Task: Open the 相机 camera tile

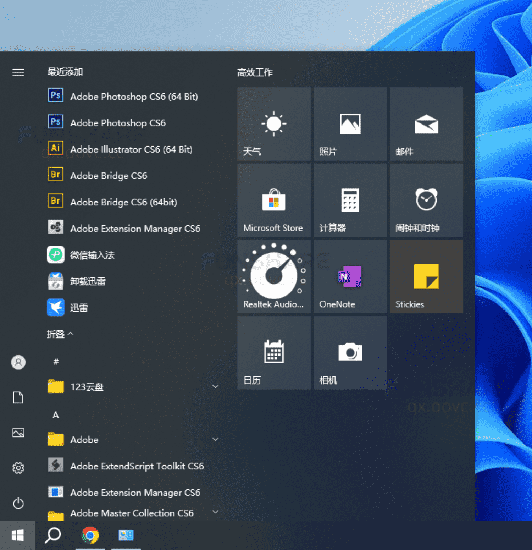Action: coord(350,353)
